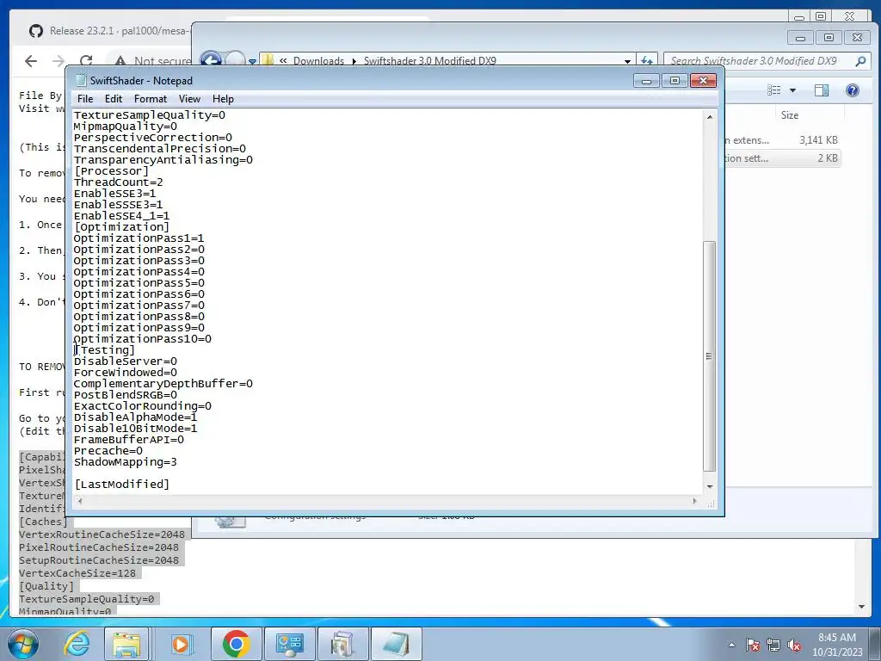Click on the [Optimization] section header
The image size is (881, 661).
tap(121, 227)
